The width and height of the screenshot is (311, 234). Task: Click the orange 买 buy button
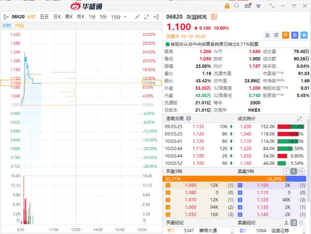[x=285, y=35]
